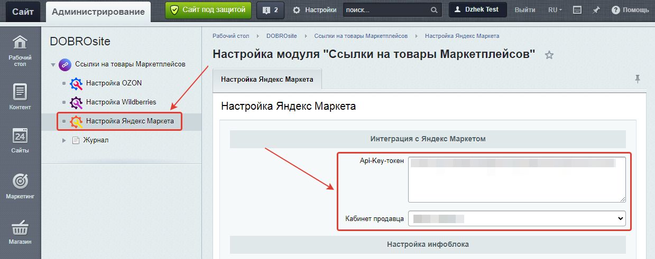This screenshot has width=655, height=259.
Task: Open the Помощь help link
Action: [630, 10]
